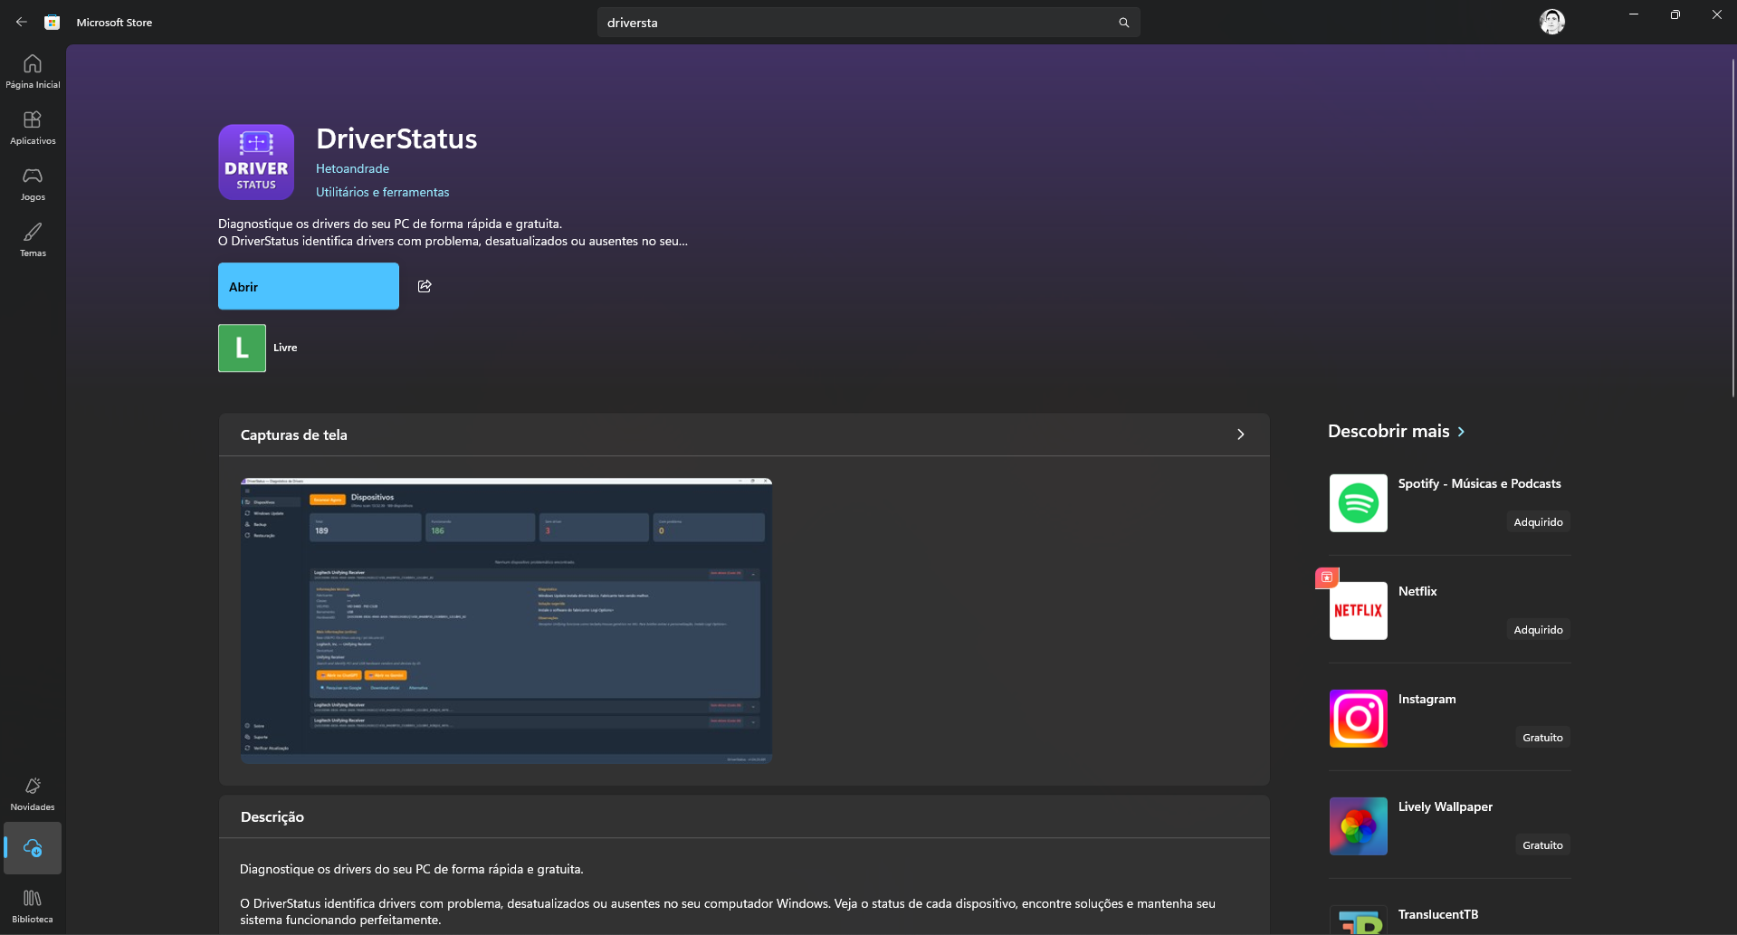Click Gratuito button for Instagram
The image size is (1737, 935).
point(1542,738)
